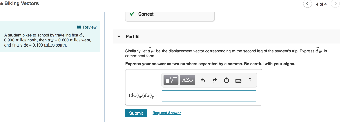
Task: Show keyboard shortcuts via keyboard icon
Action: 238,81
